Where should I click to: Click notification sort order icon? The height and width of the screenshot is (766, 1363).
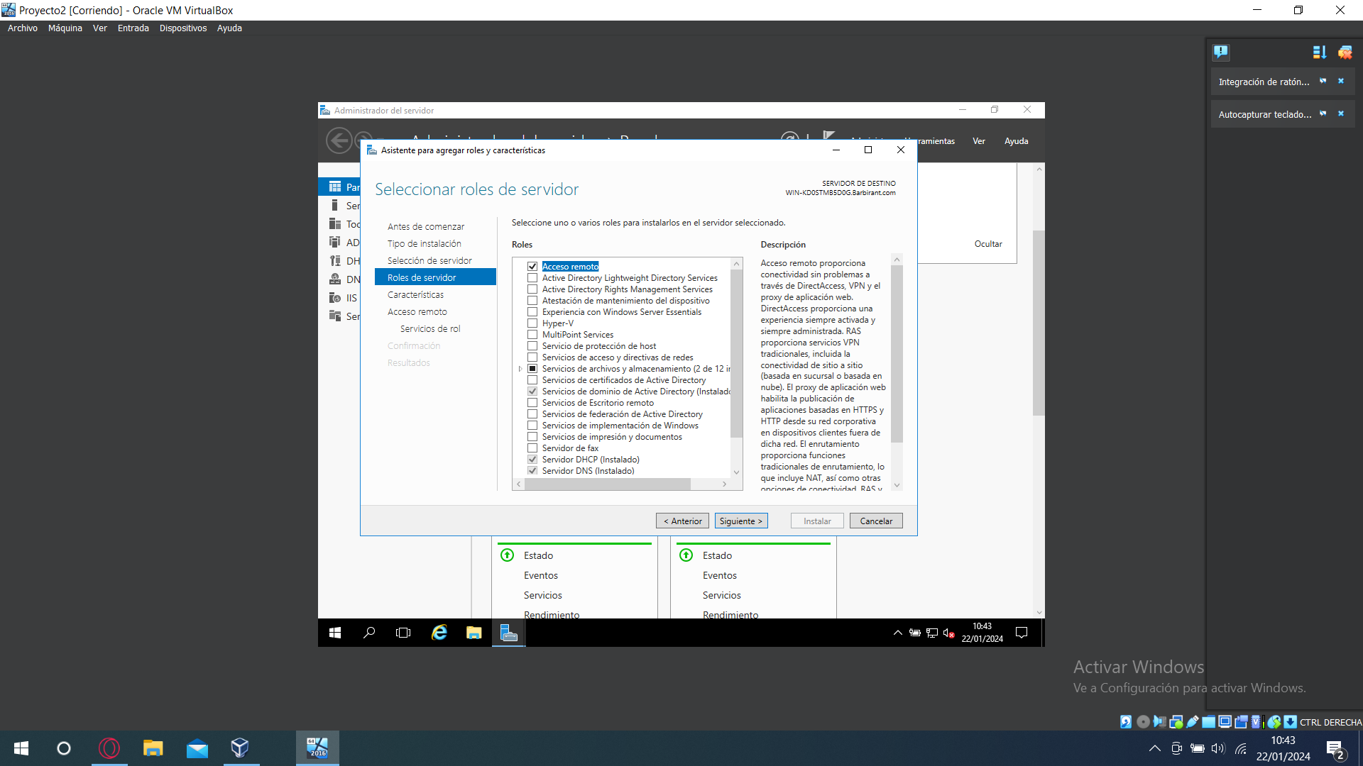coord(1320,52)
